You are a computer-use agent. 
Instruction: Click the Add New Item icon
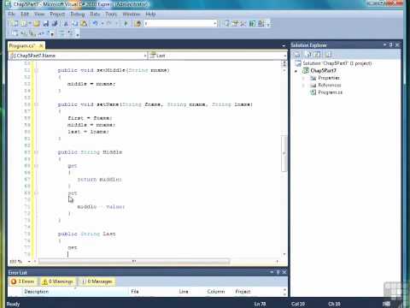click(x=24, y=24)
